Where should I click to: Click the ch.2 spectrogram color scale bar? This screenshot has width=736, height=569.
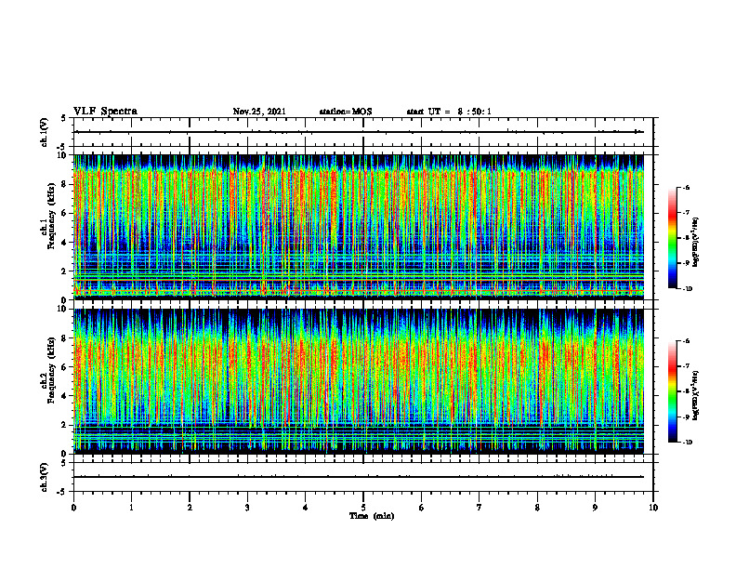pyautogui.click(x=672, y=391)
